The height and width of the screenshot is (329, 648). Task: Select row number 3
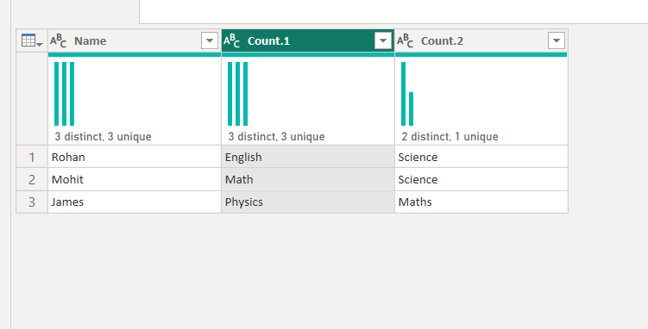pyautogui.click(x=32, y=202)
